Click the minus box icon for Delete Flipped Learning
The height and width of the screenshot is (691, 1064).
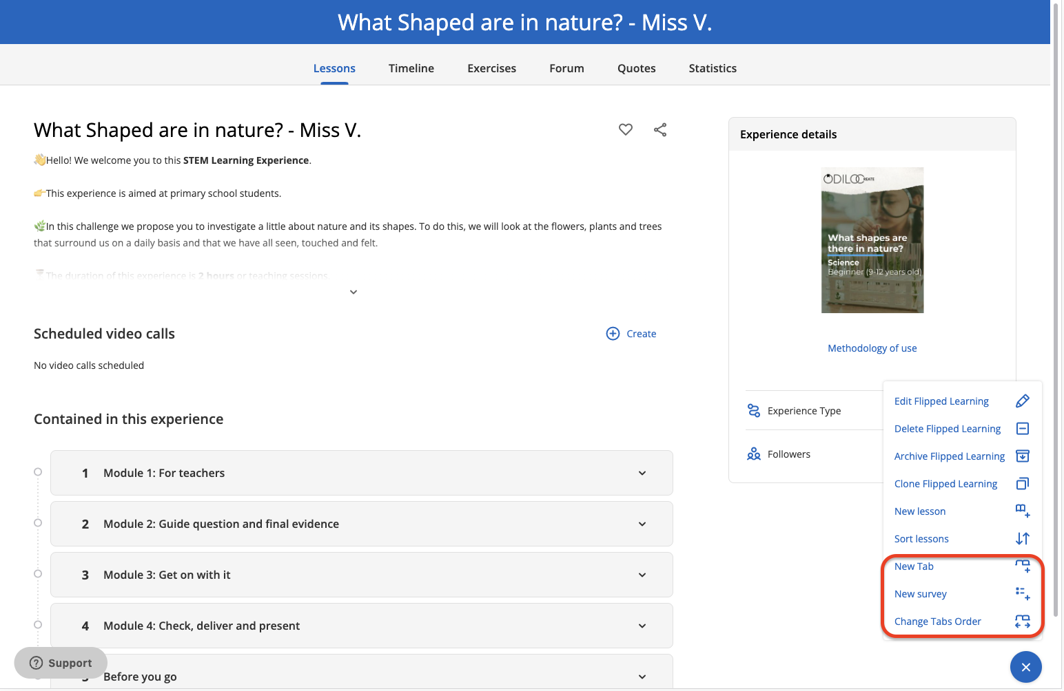pyautogui.click(x=1023, y=429)
